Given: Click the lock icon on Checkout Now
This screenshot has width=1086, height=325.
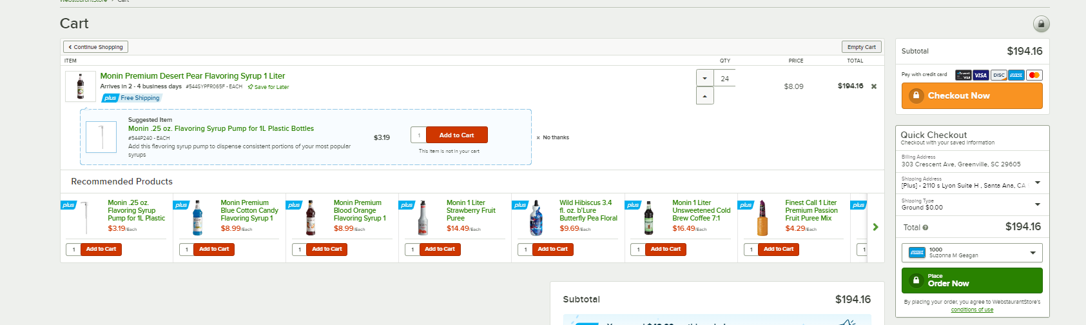Looking at the screenshot, I should tap(916, 95).
